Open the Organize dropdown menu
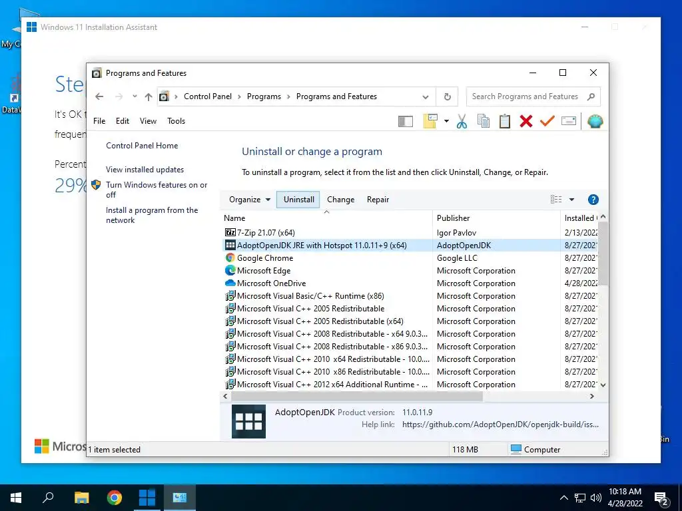Viewport: 682px width, 511px height. [250, 200]
